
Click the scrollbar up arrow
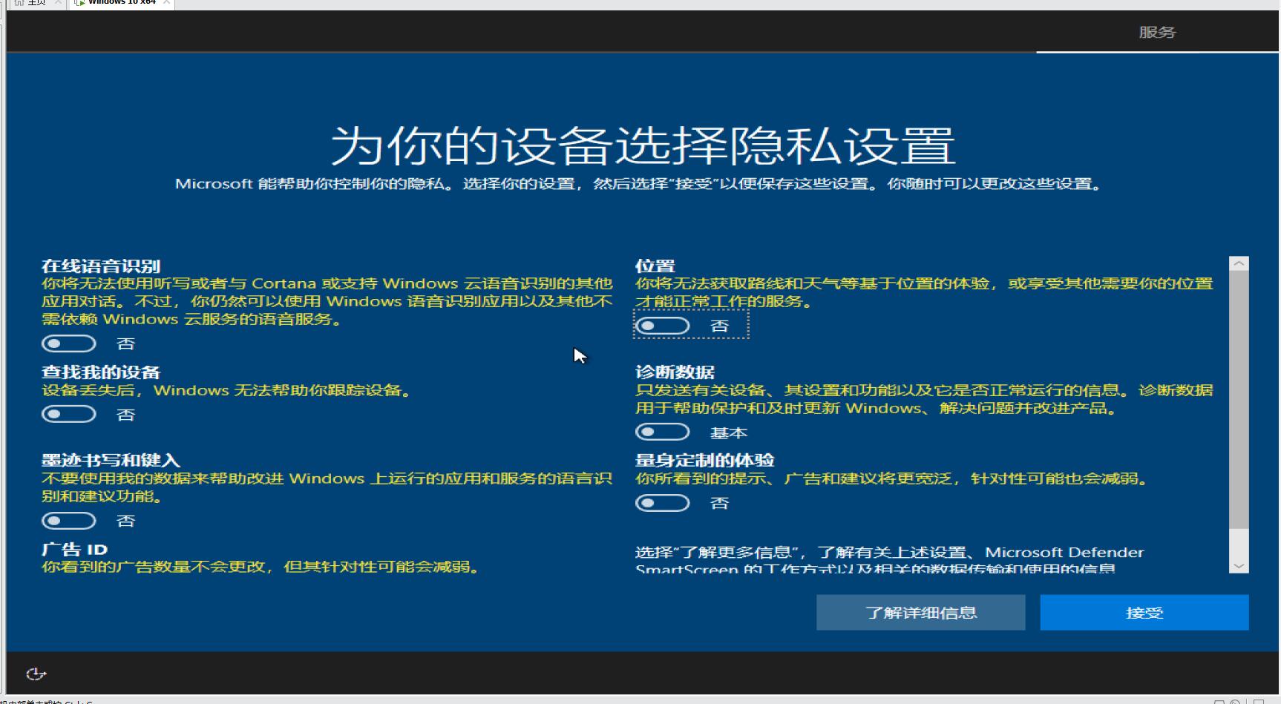click(1239, 263)
